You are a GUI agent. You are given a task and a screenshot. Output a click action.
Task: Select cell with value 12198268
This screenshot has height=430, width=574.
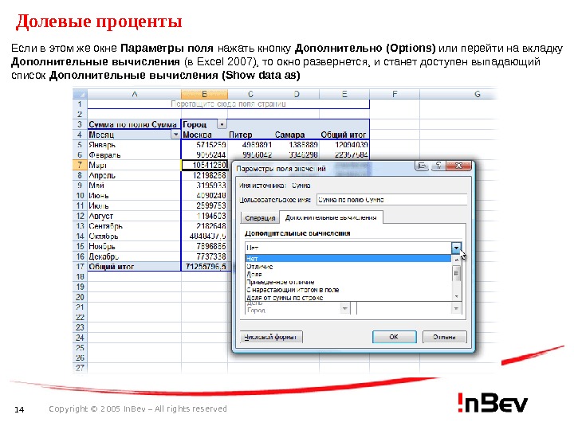(204, 175)
